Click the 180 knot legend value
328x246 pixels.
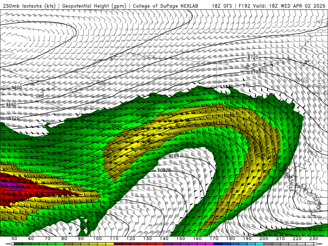click(230, 239)
